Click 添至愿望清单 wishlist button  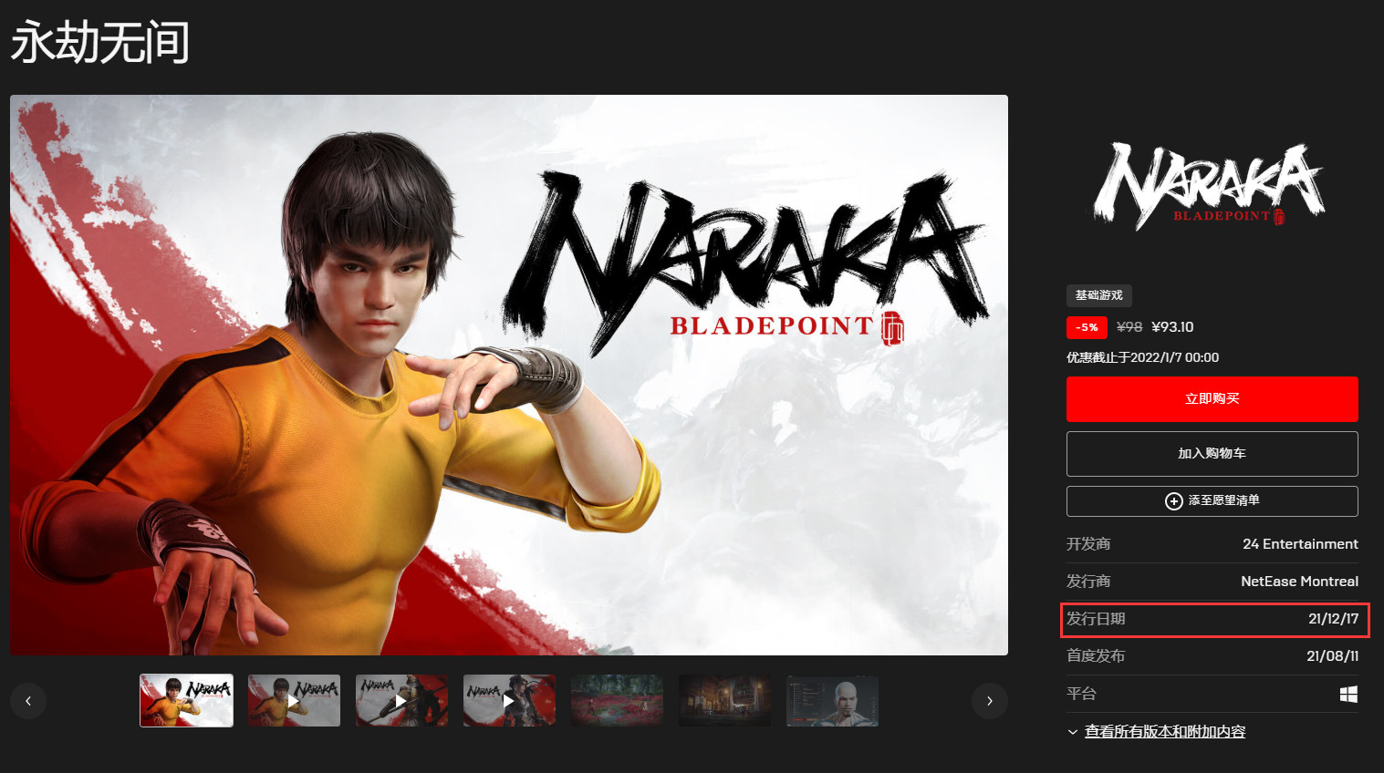(1212, 501)
